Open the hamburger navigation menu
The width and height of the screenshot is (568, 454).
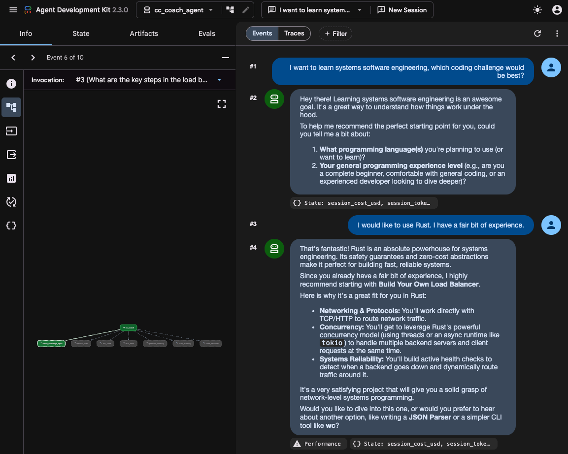tap(13, 10)
